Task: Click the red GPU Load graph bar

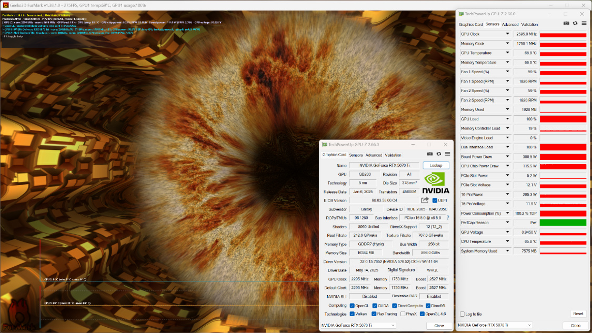Action: (x=563, y=119)
